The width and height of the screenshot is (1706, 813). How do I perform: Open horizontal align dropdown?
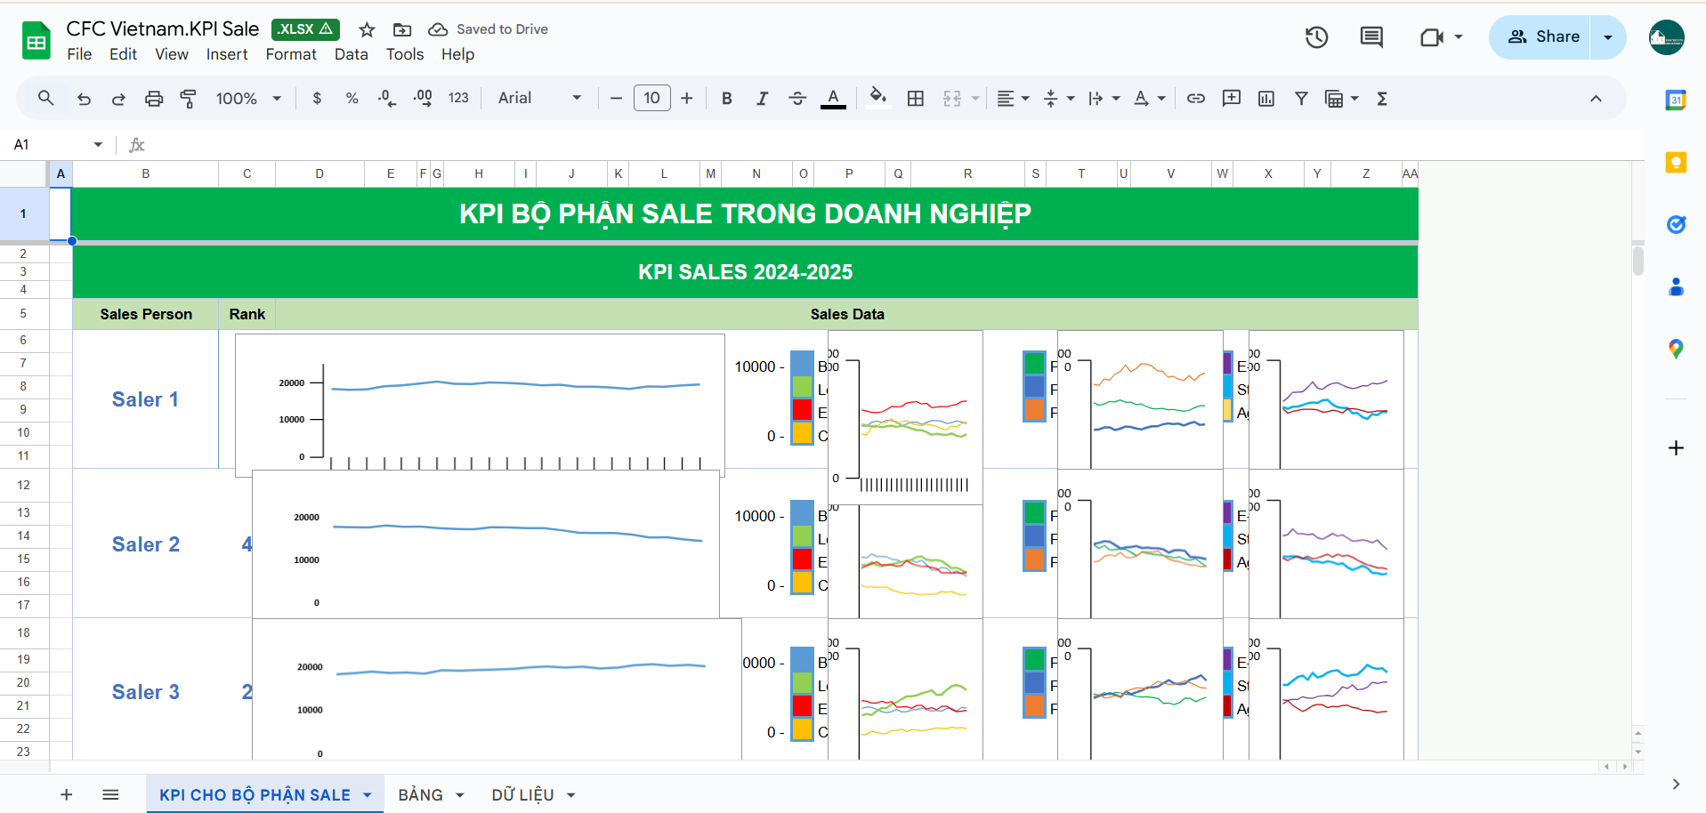[1013, 98]
